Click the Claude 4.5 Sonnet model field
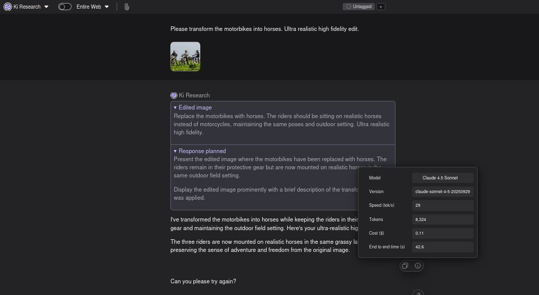The height and width of the screenshot is (295, 539). [443, 178]
